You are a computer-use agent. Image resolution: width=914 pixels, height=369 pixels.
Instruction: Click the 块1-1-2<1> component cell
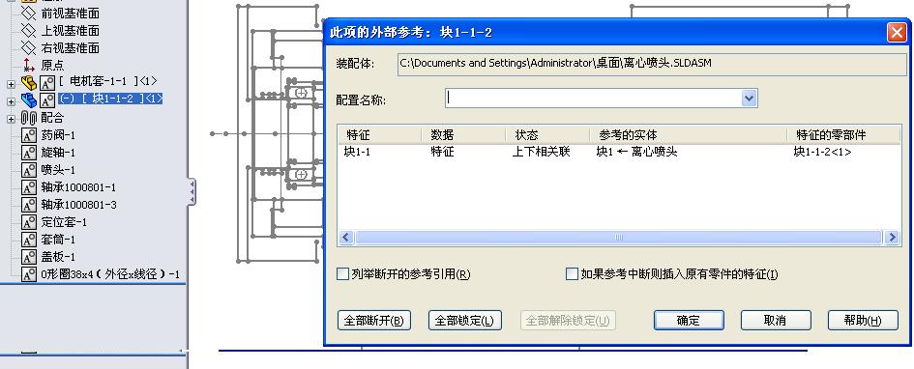point(822,152)
